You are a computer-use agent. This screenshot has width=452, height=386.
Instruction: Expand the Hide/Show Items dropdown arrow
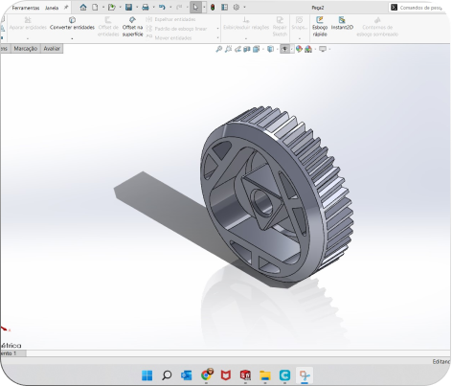pyautogui.click(x=292, y=49)
